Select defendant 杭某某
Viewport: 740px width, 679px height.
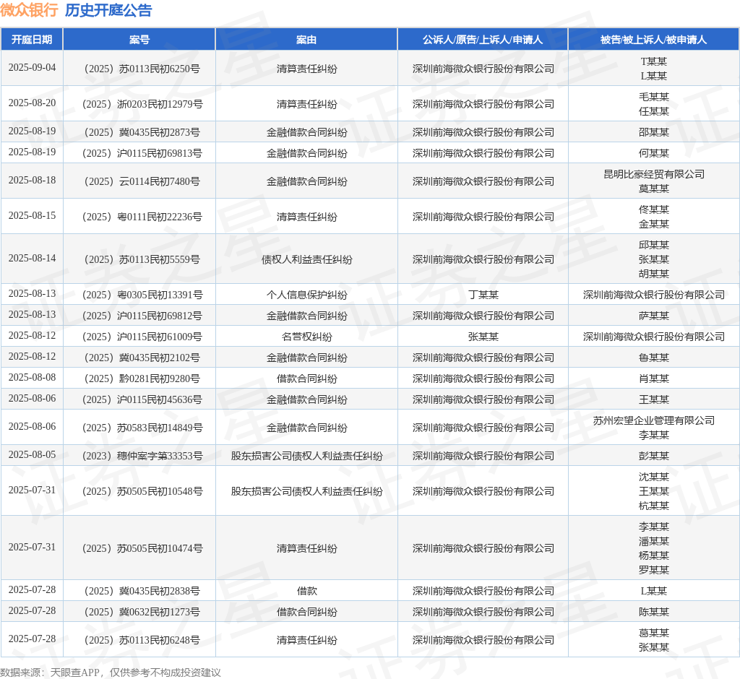(653, 506)
